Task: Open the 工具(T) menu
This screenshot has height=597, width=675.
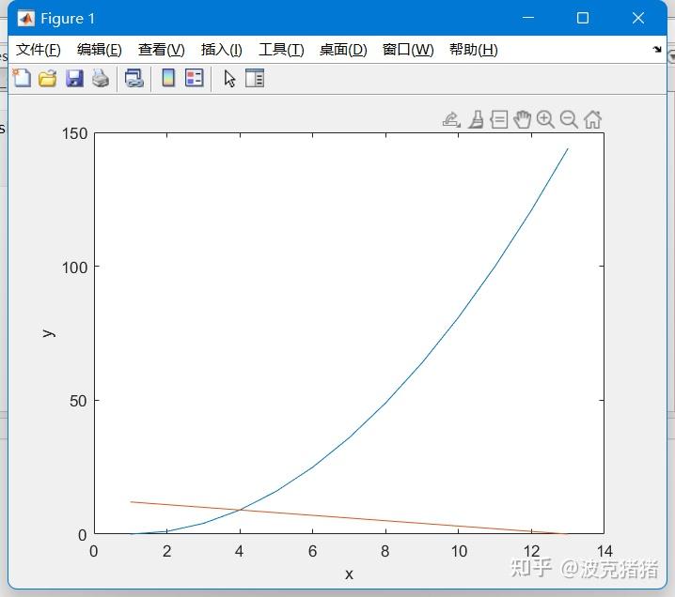Action: [x=281, y=50]
